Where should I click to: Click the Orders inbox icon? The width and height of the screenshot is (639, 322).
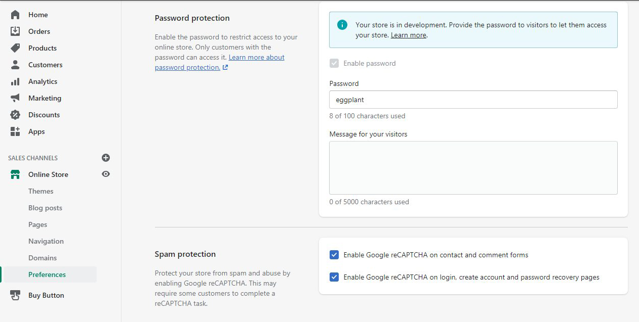point(15,31)
